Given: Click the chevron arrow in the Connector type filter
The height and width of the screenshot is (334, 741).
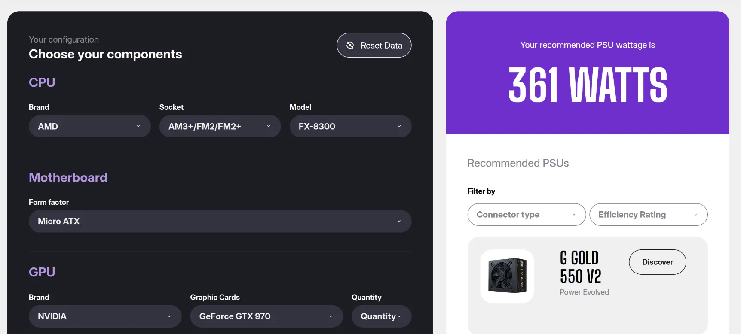Looking at the screenshot, I should coord(573,215).
